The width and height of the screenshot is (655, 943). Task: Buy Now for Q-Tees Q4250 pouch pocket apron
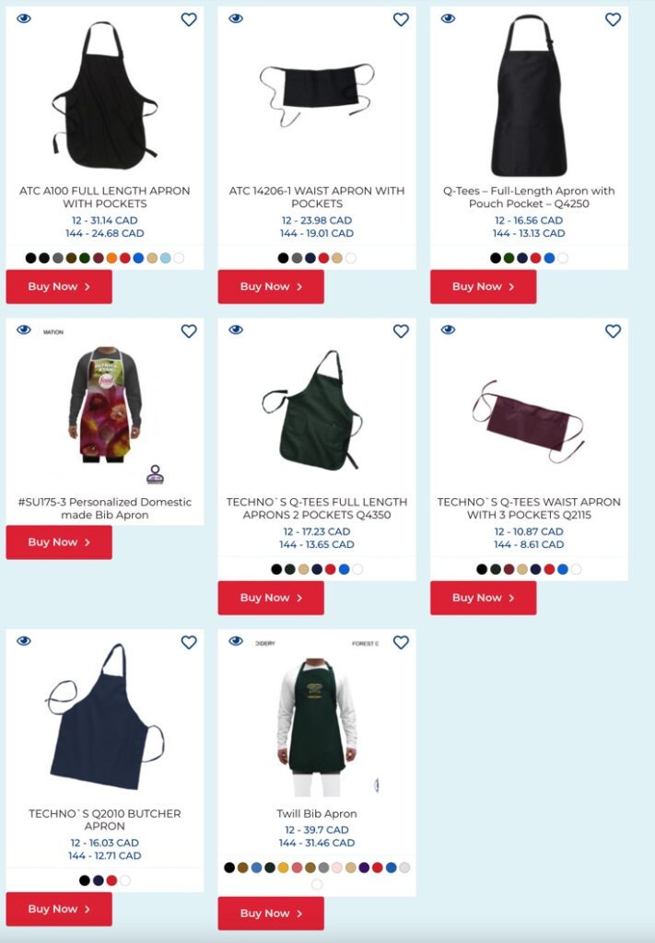pyautogui.click(x=483, y=286)
